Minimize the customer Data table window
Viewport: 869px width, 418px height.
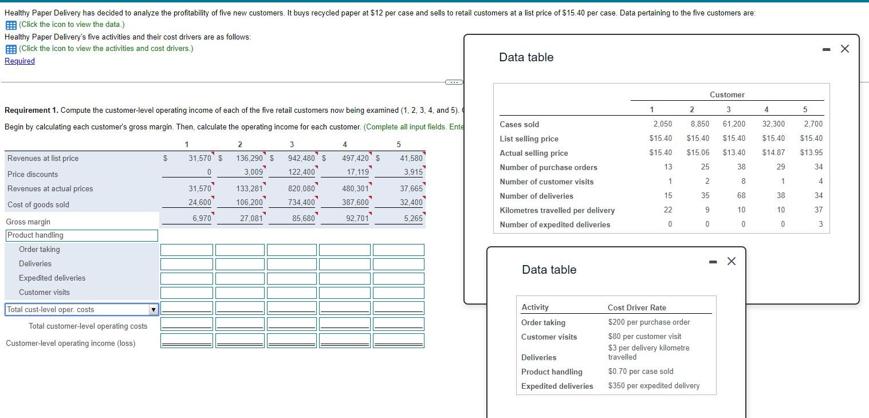(825, 49)
